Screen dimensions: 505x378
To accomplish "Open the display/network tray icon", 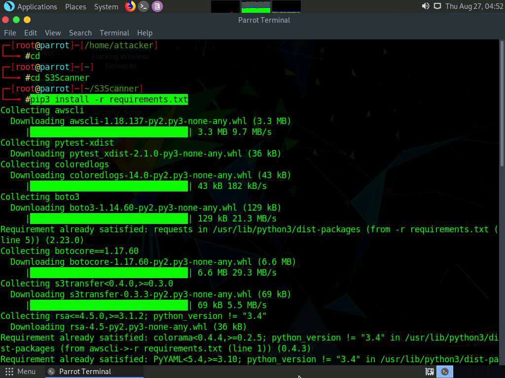I will pyautogui.click(x=437, y=6).
